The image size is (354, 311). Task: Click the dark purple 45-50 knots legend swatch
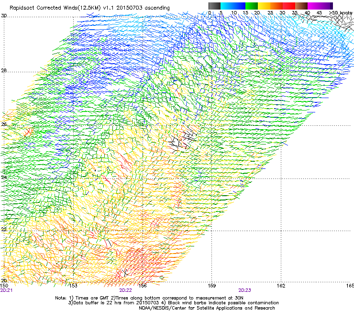326,6
